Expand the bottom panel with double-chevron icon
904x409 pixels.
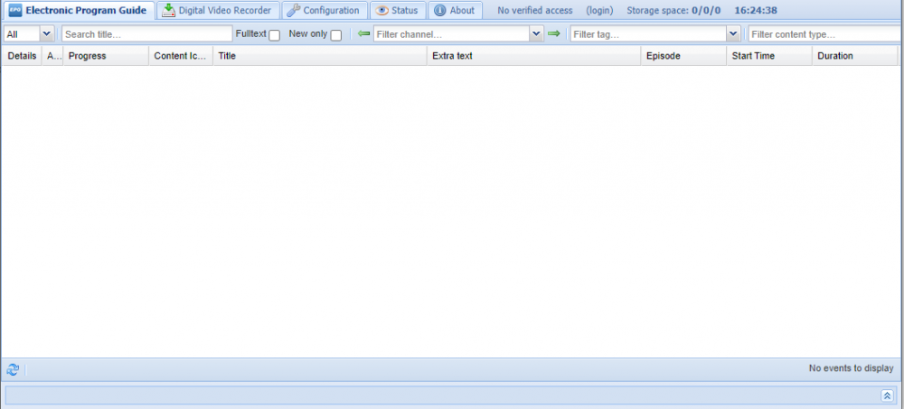[888, 395]
